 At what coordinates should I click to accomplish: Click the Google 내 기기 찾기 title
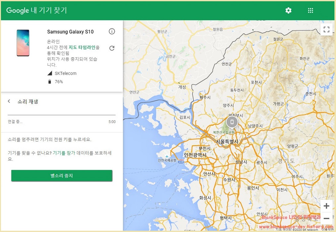[36, 10]
